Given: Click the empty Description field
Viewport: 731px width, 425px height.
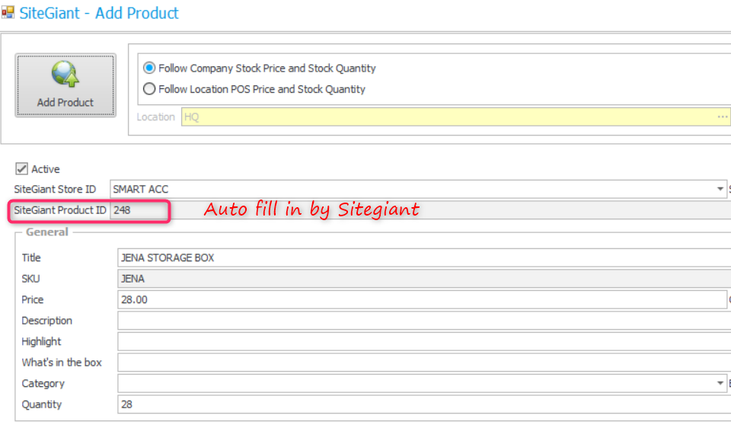Looking at the screenshot, I should point(424,321).
